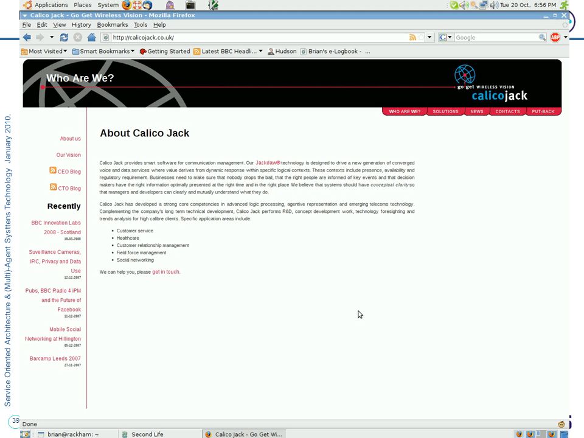Open the Help menu
Screen dimensions: 584x438
pos(159,24)
